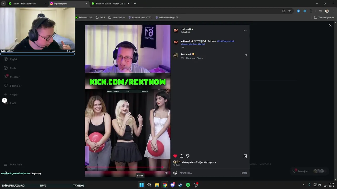Open the #balondateshow hashtag link

click(x=189, y=44)
